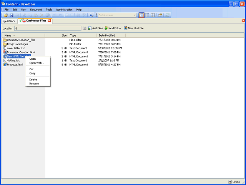Click the Online status icon in status bar

230,182
